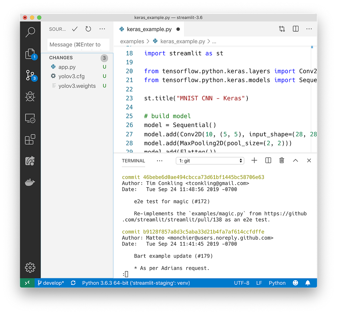The image size is (337, 314).
Task: Open feedback smiley in status bar
Action: [x=296, y=283]
